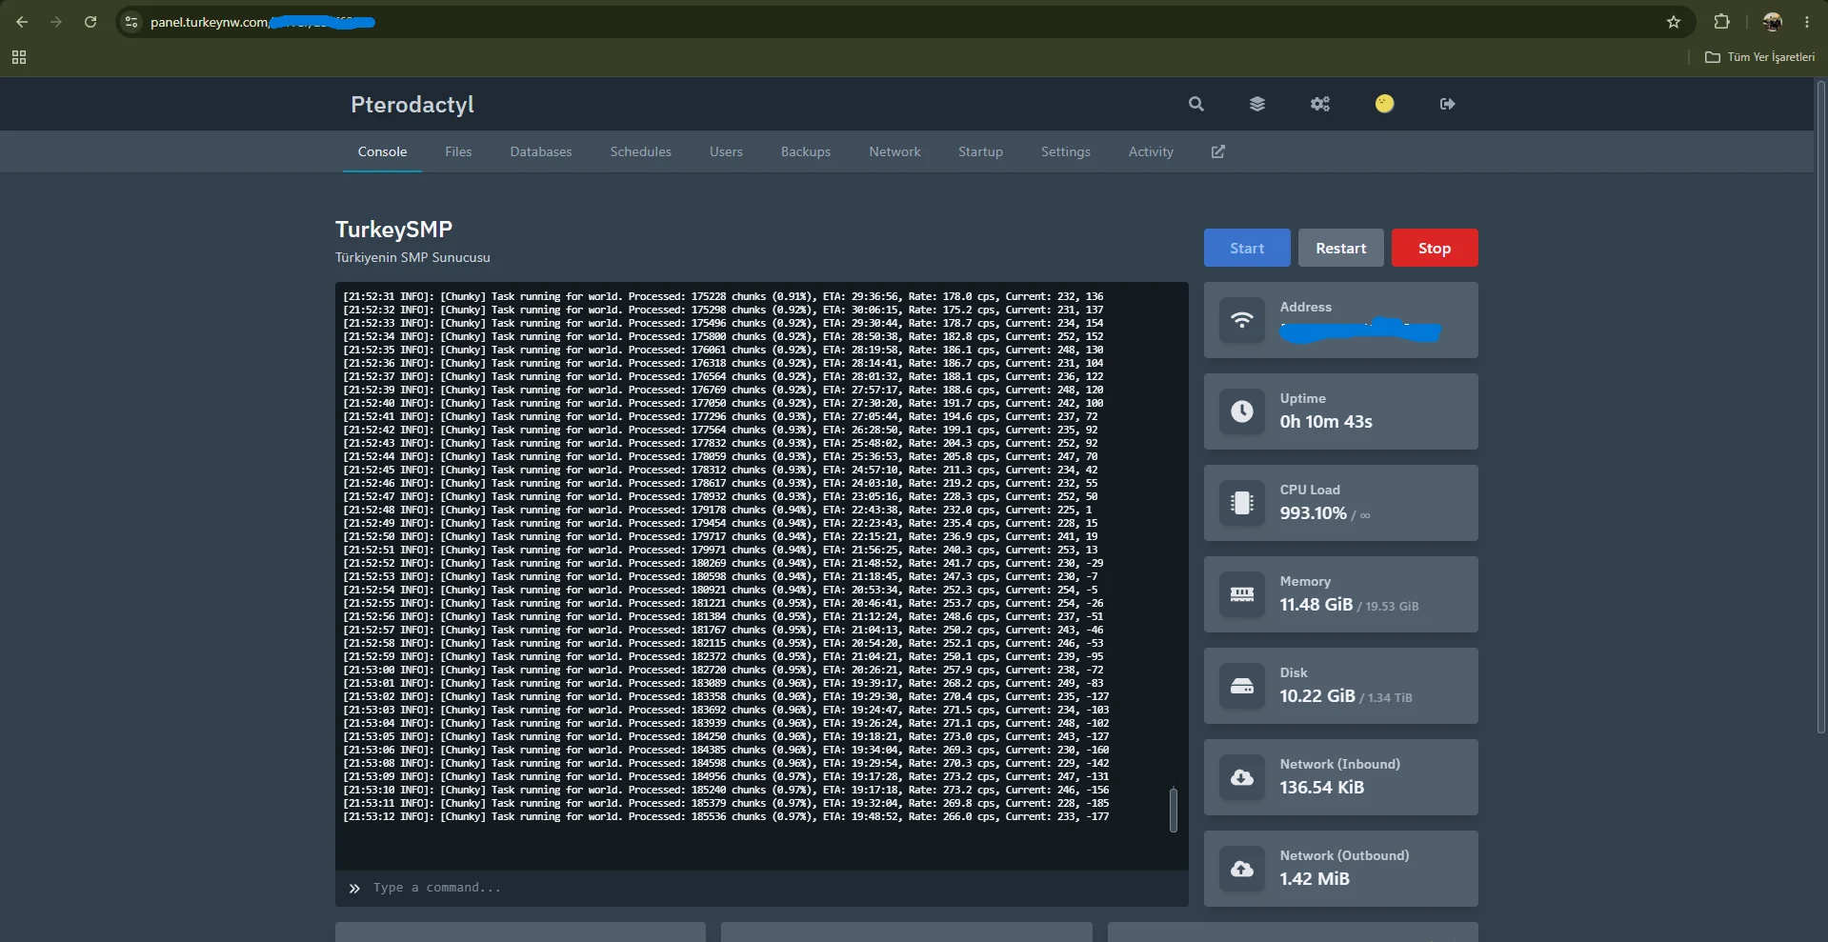
Task: Open the yellow account avatar
Action: [x=1385, y=104]
